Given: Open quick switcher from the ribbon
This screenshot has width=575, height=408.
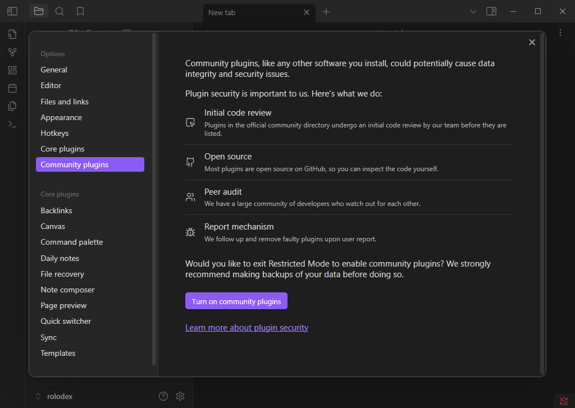Looking at the screenshot, I should pyautogui.click(x=12, y=34).
